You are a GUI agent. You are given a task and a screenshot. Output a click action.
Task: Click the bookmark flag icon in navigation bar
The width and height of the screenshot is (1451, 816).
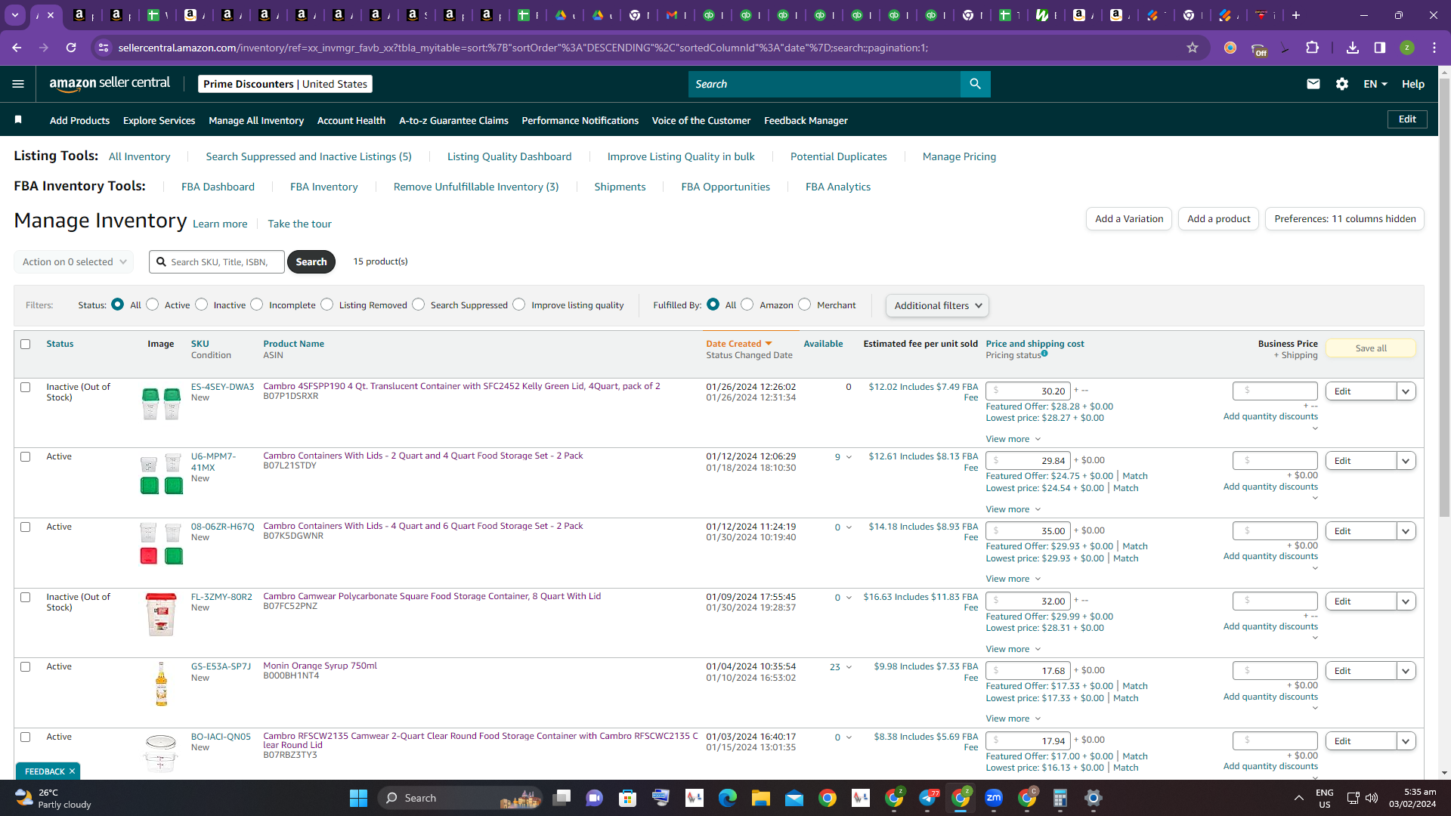tap(18, 119)
